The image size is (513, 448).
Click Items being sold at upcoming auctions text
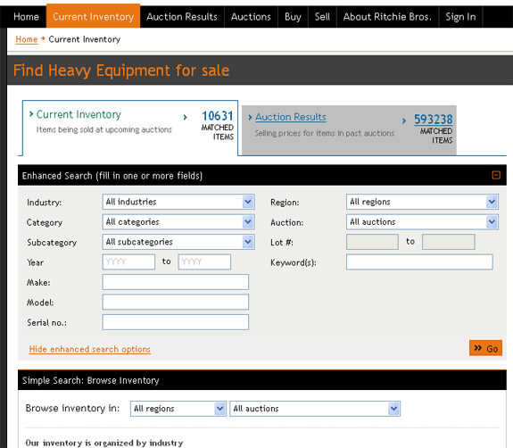coord(104,130)
